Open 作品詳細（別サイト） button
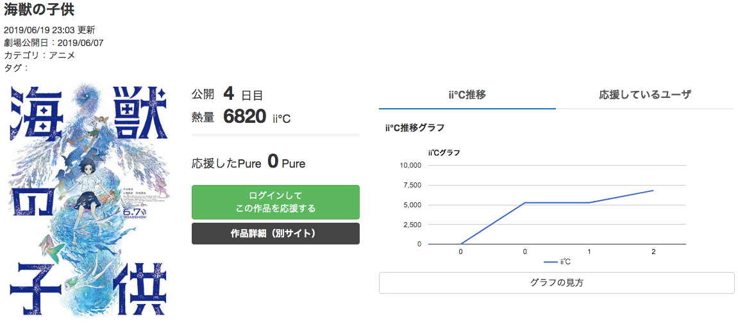738x327 pixels. point(275,234)
